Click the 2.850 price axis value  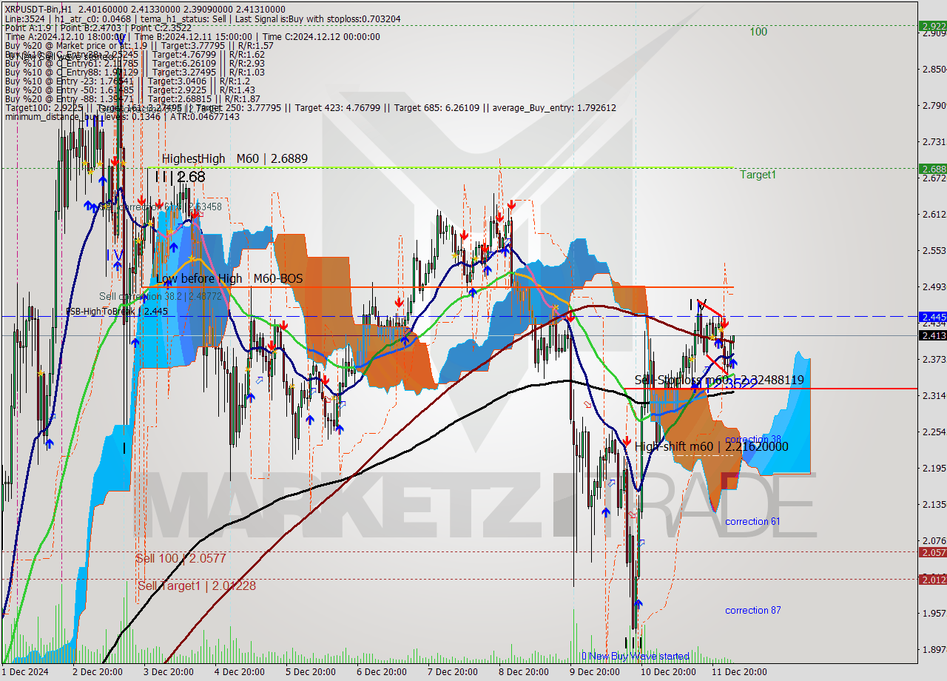point(934,70)
